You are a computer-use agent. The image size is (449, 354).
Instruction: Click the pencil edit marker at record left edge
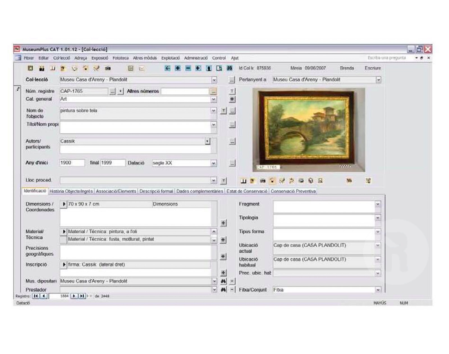point(18,89)
